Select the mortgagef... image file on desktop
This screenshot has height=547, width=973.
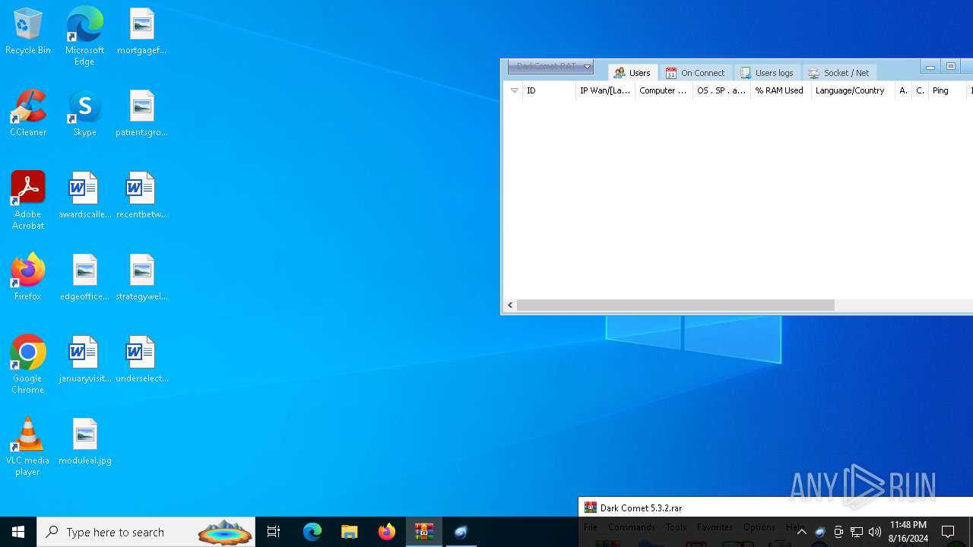[x=141, y=32]
